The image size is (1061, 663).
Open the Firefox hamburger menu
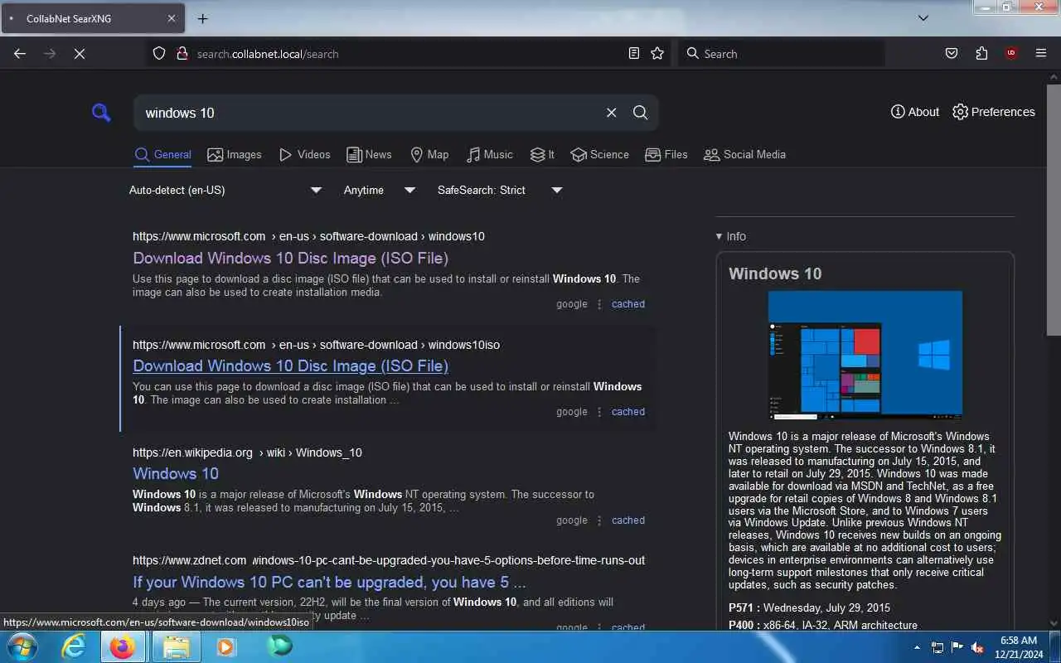(1041, 53)
